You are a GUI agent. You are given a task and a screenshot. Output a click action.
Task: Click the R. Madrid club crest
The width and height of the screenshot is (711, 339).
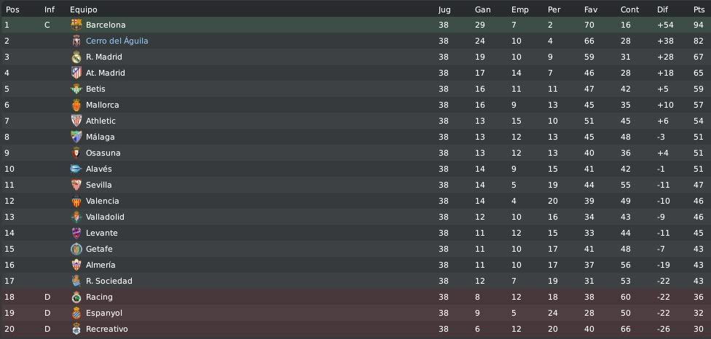coord(76,57)
